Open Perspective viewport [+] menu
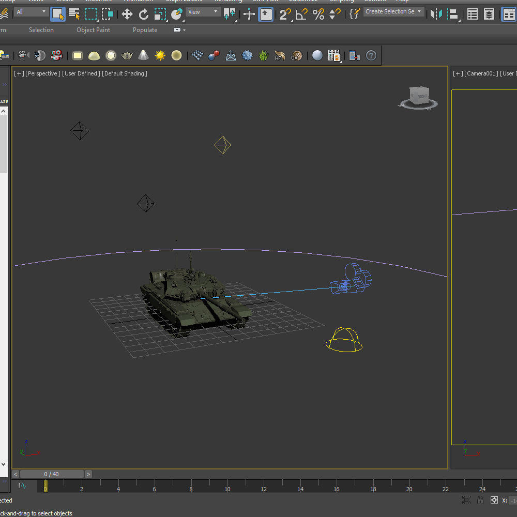517x517 pixels. click(x=19, y=73)
